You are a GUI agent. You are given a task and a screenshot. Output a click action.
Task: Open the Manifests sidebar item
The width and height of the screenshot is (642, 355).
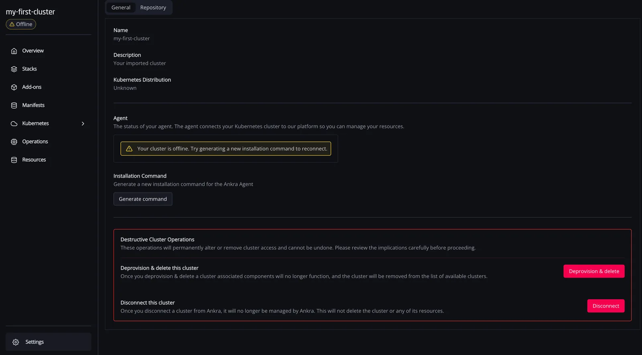[49, 105]
